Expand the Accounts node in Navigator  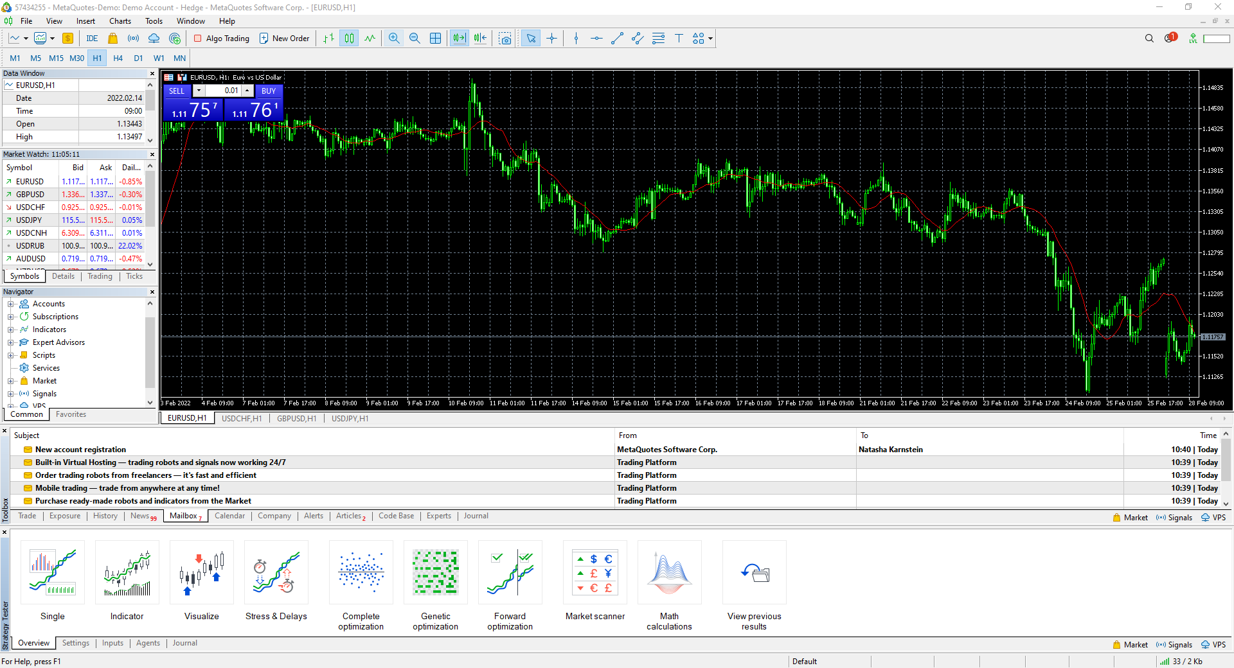pyautogui.click(x=10, y=304)
